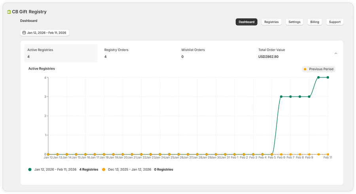Image resolution: width=356 pixels, height=194 pixels.
Task: Click the orange data point at Feb 7
Action: (x=290, y=154)
